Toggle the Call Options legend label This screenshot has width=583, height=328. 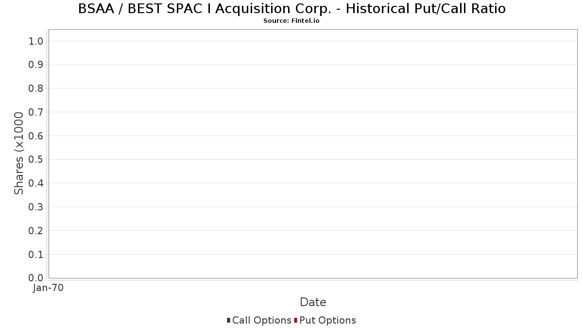point(261,320)
